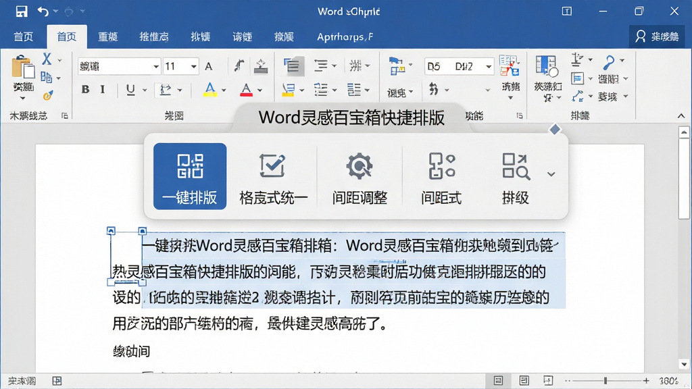
Task: Click the scrollbar up arrow
Action: (x=684, y=132)
